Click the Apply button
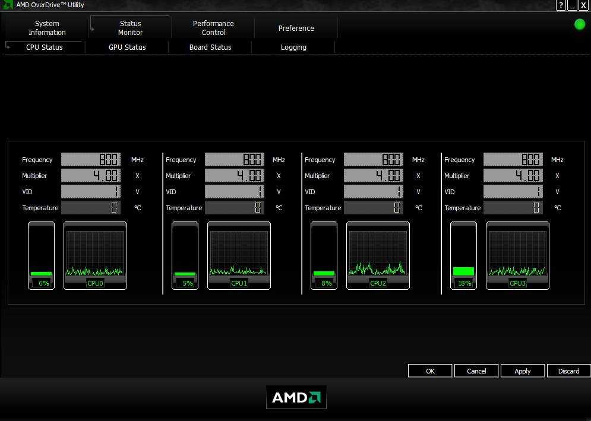The image size is (591, 421). pos(523,371)
